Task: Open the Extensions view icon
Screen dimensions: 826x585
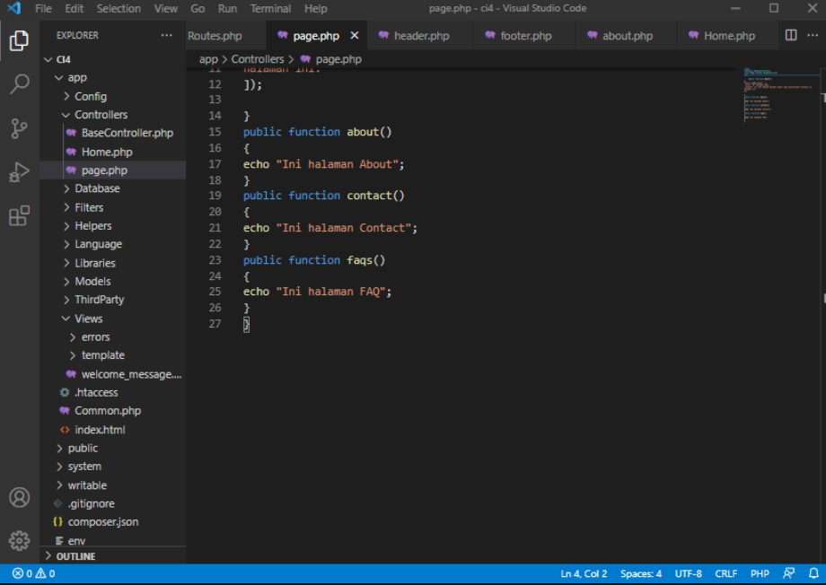Action: (x=20, y=216)
